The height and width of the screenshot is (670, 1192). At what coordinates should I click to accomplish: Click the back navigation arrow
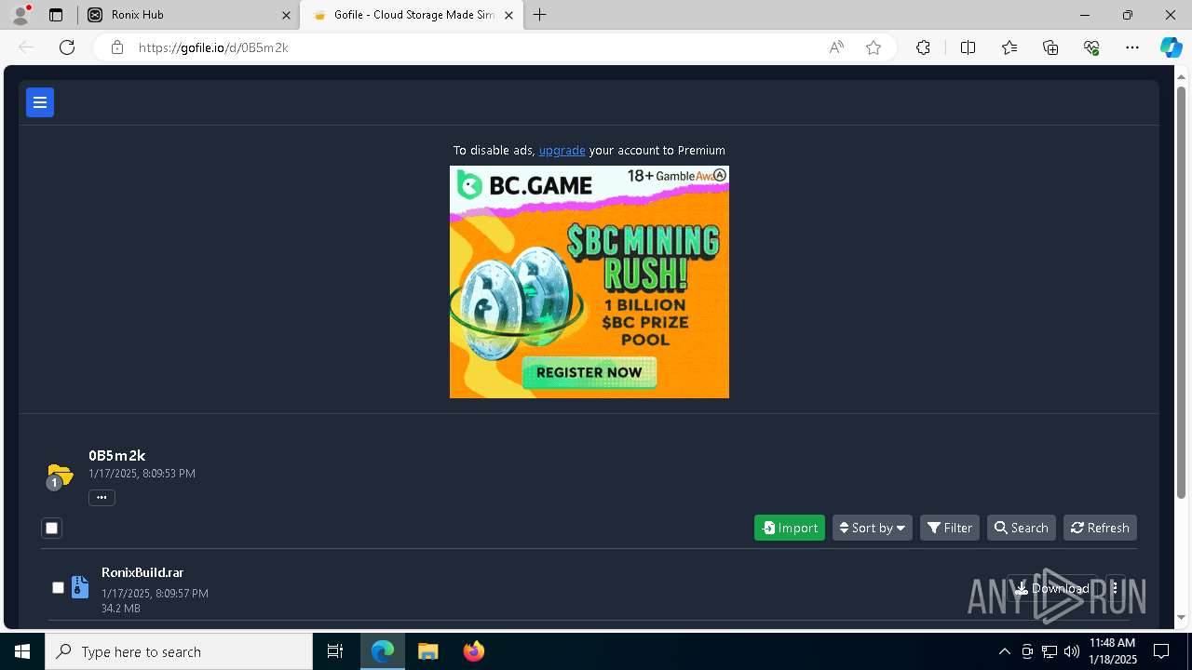point(26,47)
